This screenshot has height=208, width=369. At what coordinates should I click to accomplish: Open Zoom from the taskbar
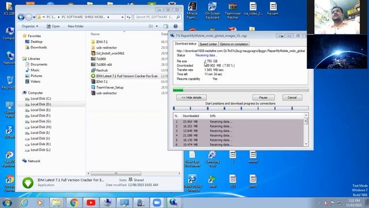[x=157, y=203]
